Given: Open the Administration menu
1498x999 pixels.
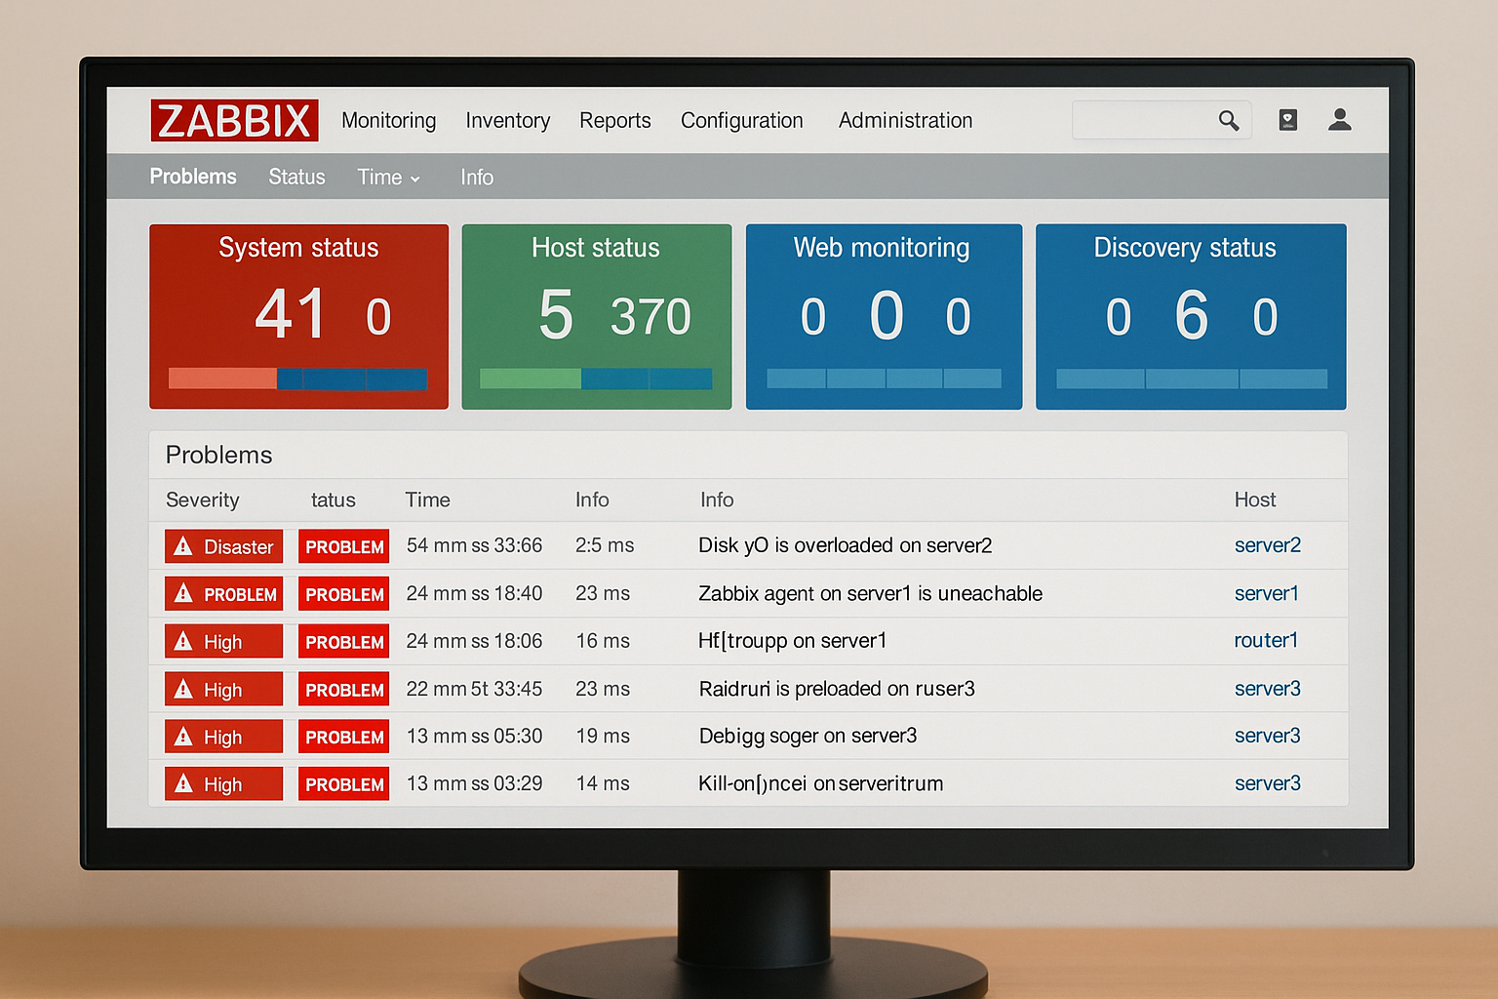Looking at the screenshot, I should 905,120.
